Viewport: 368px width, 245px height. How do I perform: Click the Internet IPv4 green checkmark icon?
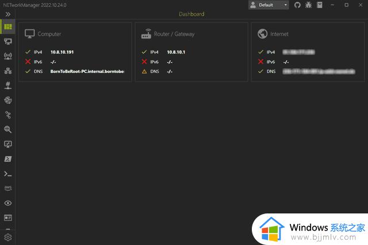click(x=260, y=52)
